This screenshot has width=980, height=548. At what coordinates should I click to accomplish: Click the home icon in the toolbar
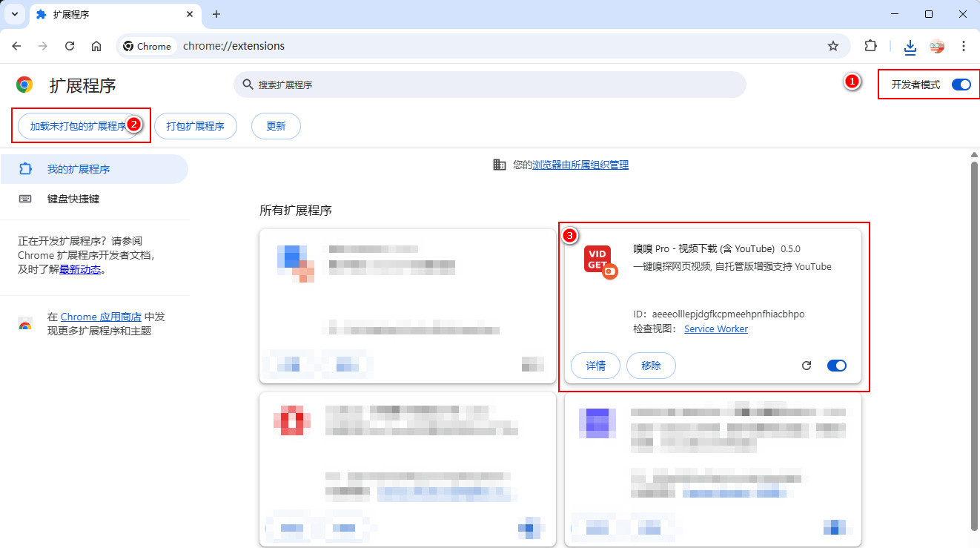96,45
